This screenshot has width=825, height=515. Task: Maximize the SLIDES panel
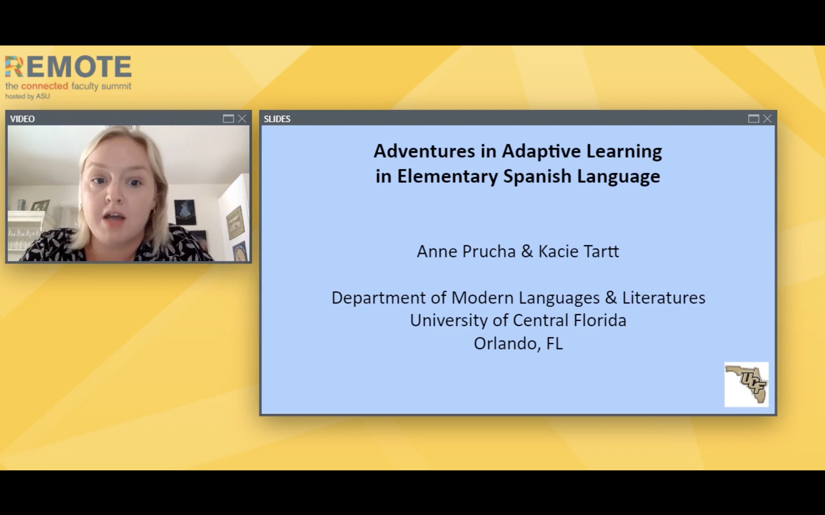click(x=753, y=118)
